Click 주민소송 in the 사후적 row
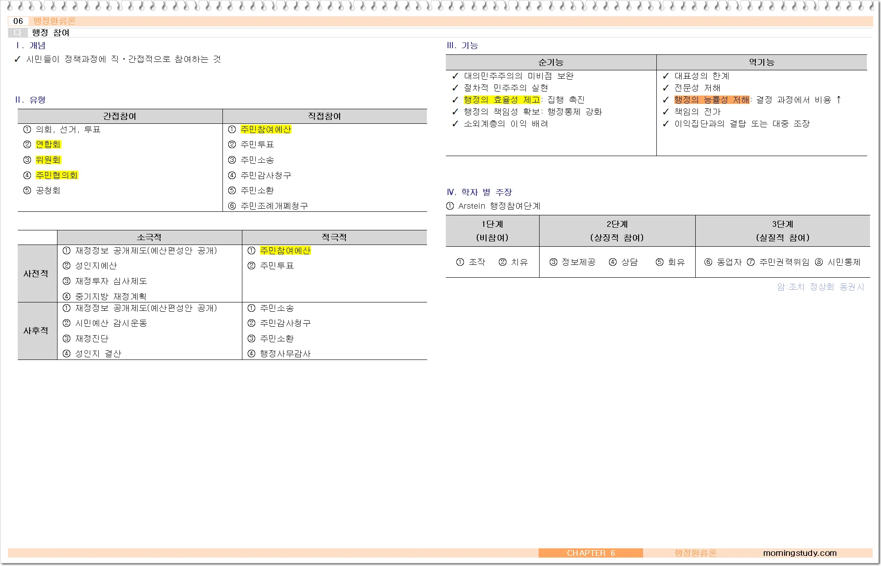 click(x=277, y=308)
